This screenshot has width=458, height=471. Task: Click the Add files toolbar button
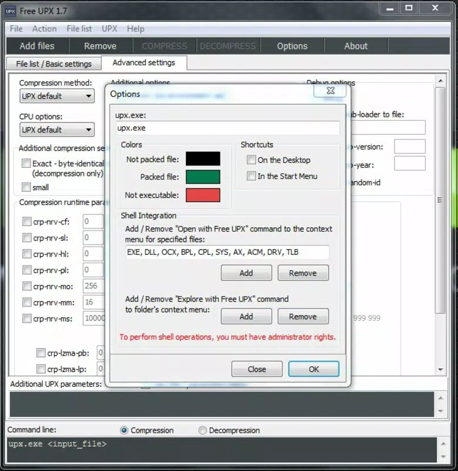[37, 46]
